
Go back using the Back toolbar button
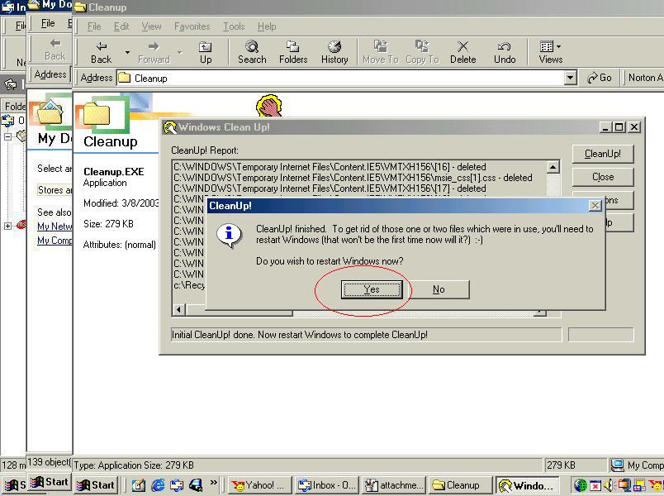(x=102, y=52)
